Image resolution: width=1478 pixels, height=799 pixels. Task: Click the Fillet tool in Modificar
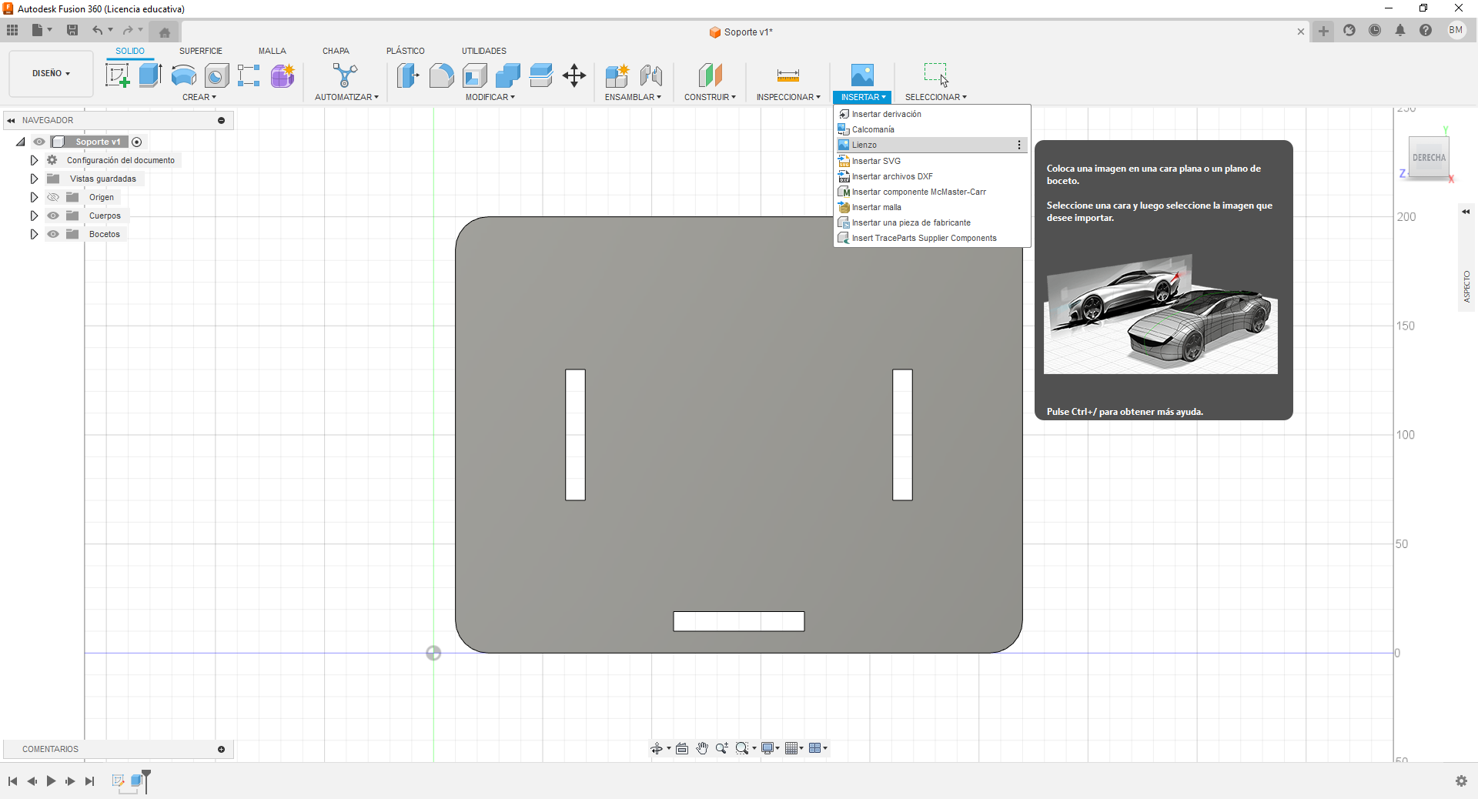(441, 75)
